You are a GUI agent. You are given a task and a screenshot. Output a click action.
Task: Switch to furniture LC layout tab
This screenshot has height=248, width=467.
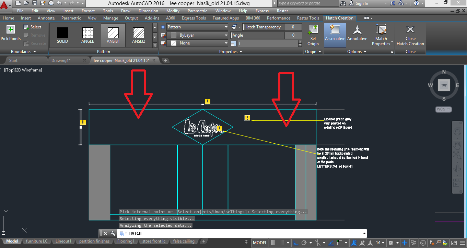click(x=37, y=241)
